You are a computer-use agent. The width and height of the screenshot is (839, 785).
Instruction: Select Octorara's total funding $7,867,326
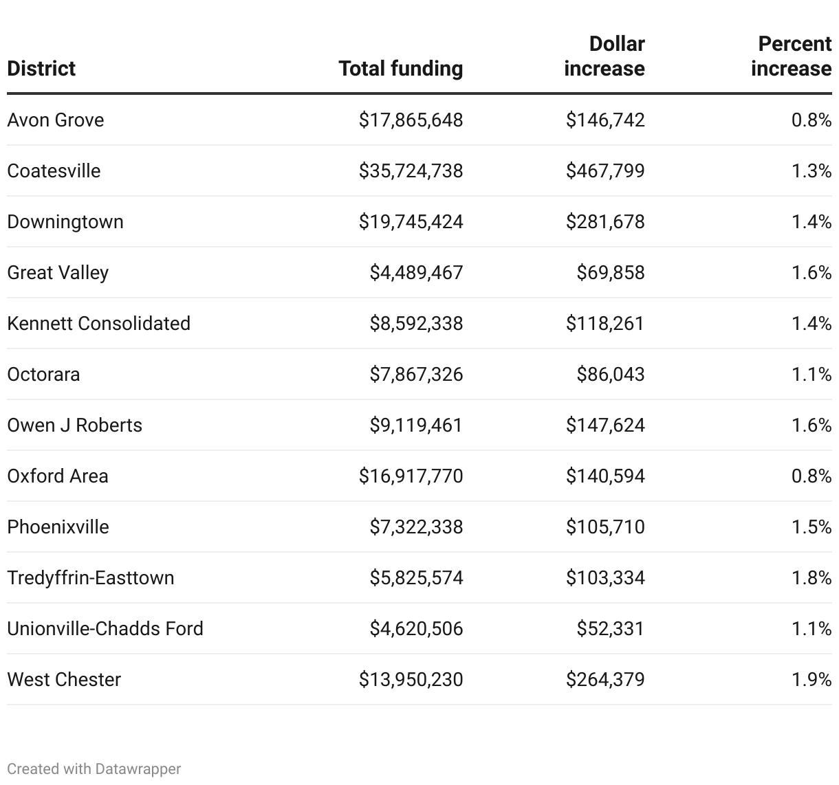(x=416, y=375)
